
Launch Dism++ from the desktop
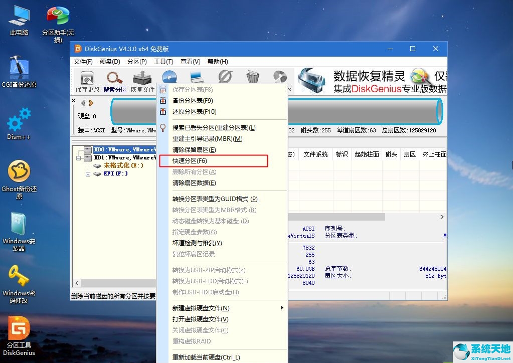(x=18, y=123)
